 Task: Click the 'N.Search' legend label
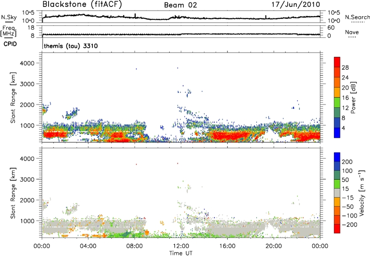click(x=357, y=17)
